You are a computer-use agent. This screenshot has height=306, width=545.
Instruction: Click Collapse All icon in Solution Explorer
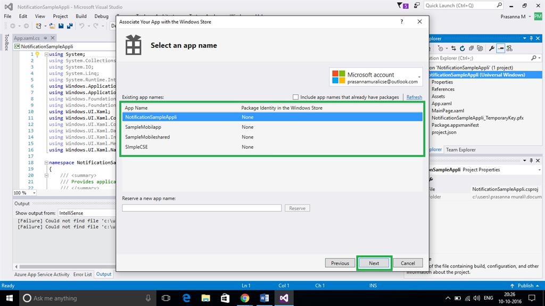472,48
